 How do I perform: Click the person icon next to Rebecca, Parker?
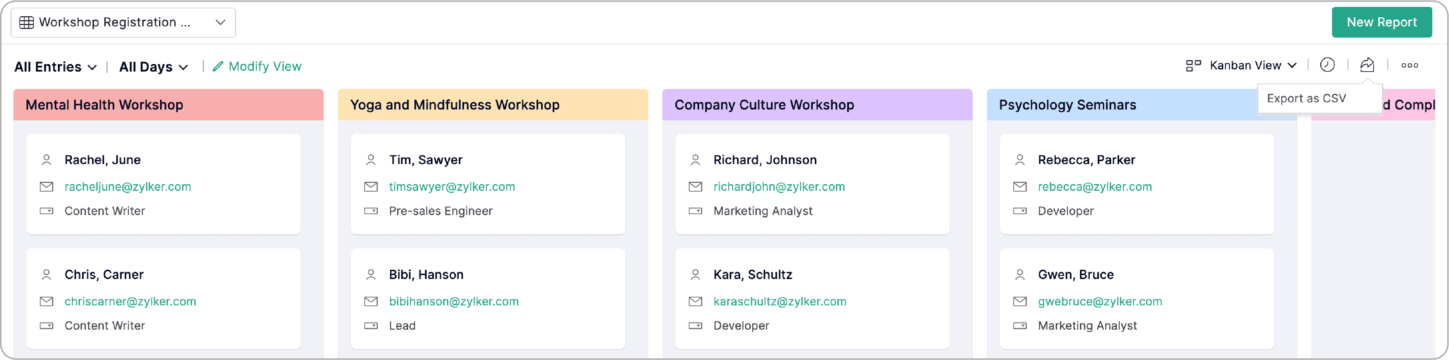(1020, 160)
